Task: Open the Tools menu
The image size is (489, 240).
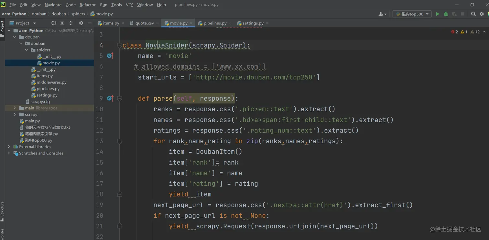Action: coord(116,5)
